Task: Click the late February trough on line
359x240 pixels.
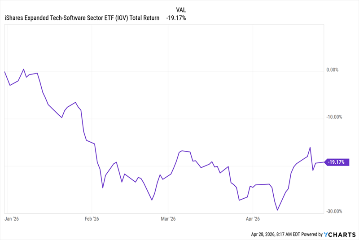Action: point(152,200)
